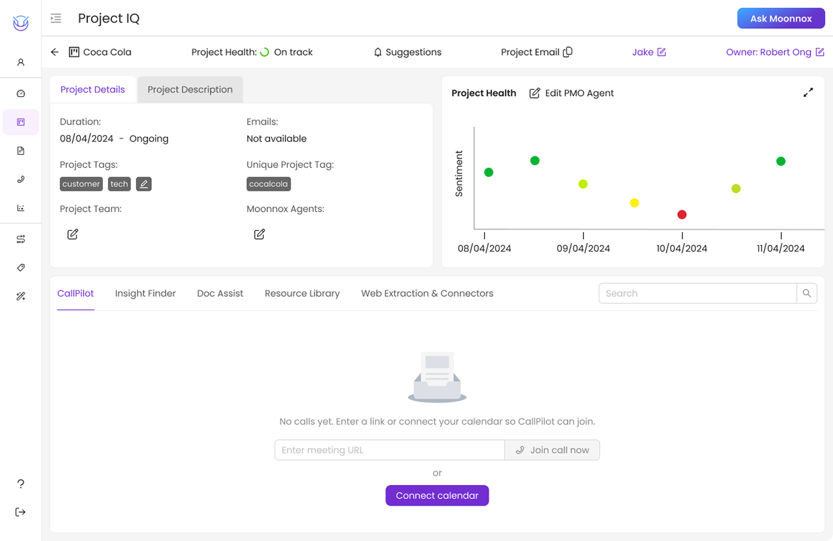833x541 pixels.
Task: Go back using the left arrow icon
Action: coord(55,52)
